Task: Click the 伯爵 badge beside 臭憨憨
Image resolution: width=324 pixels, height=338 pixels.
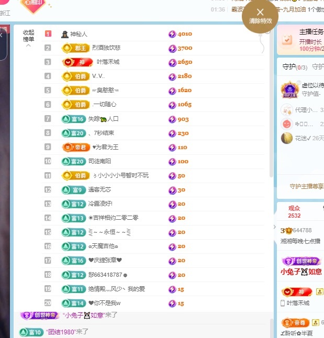Action: point(75,91)
